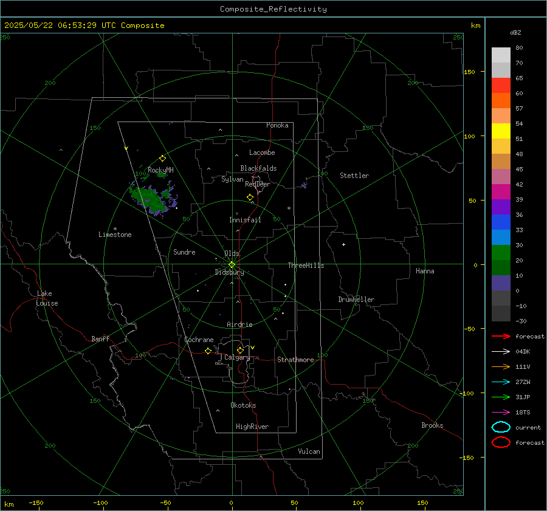Click the Brooks town label
The width and height of the screenshot is (547, 511).
[x=432, y=425]
